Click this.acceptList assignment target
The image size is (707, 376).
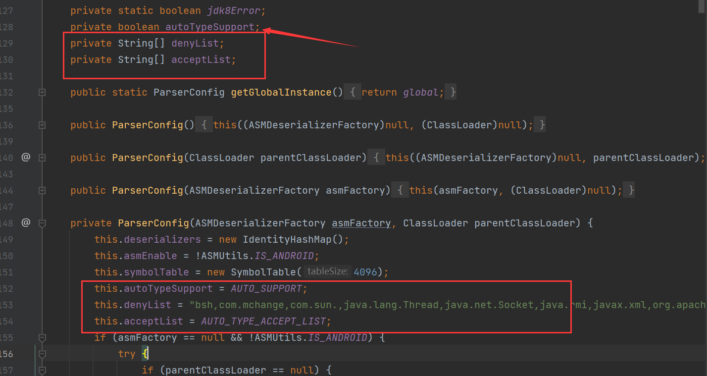point(139,321)
